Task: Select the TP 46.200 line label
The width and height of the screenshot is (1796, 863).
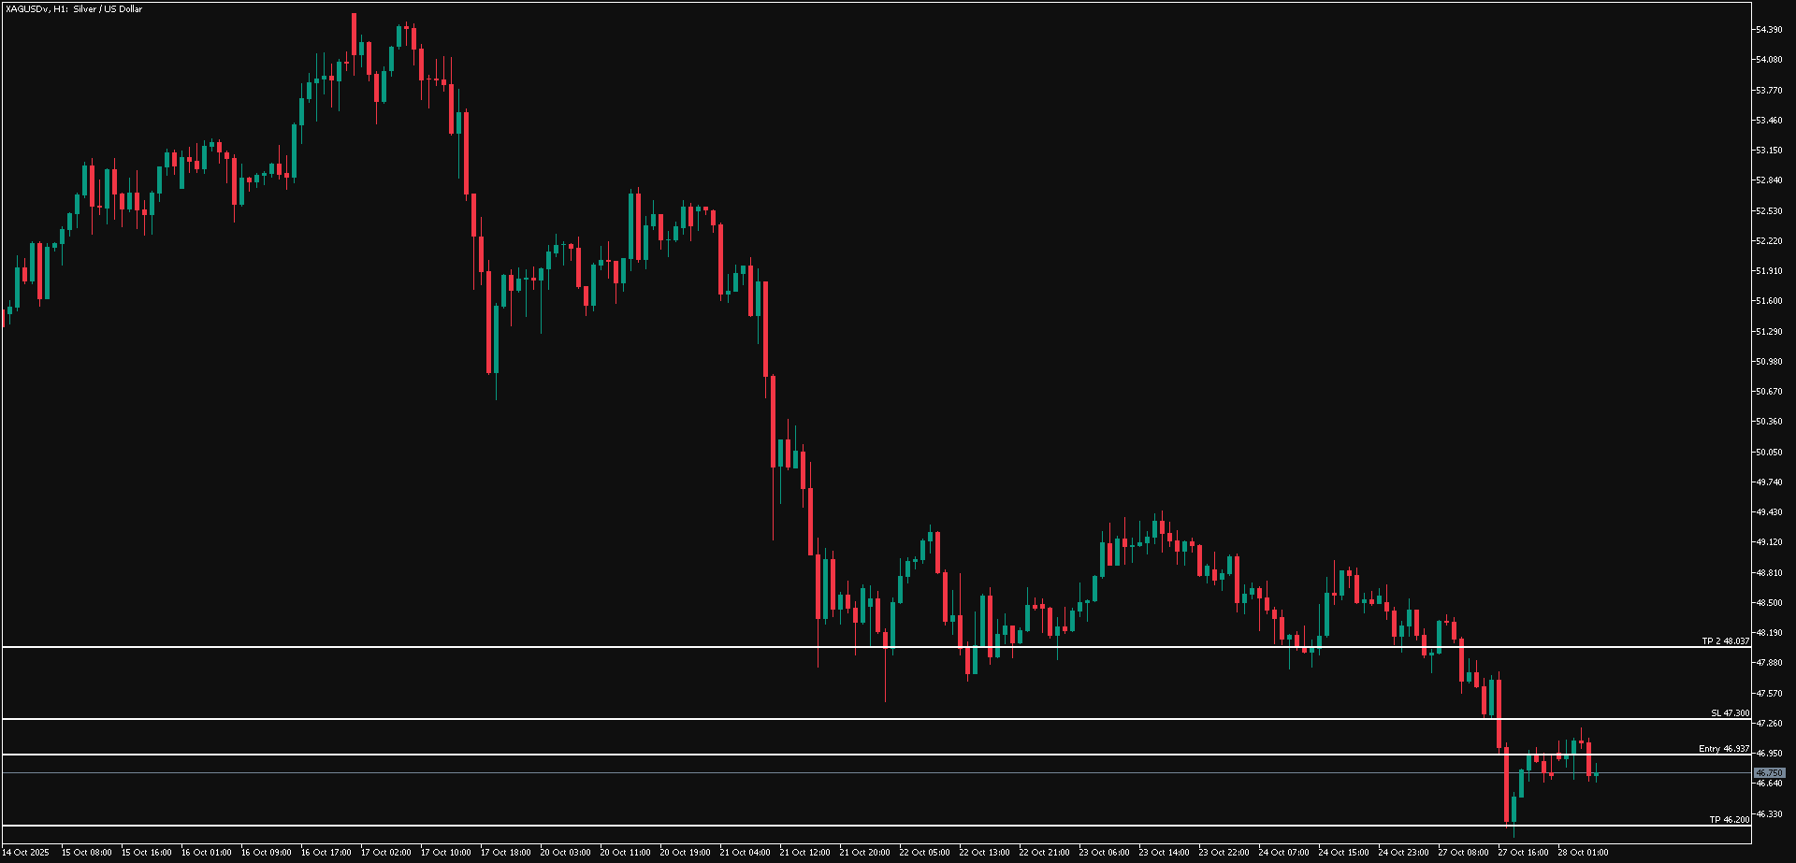Action: (x=1729, y=820)
